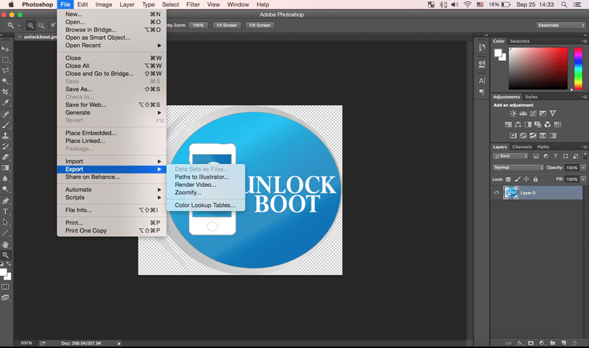Select the Crop tool

6,92
